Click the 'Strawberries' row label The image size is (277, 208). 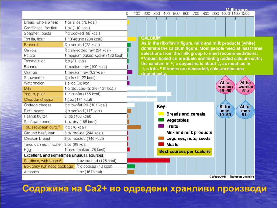[35, 78]
